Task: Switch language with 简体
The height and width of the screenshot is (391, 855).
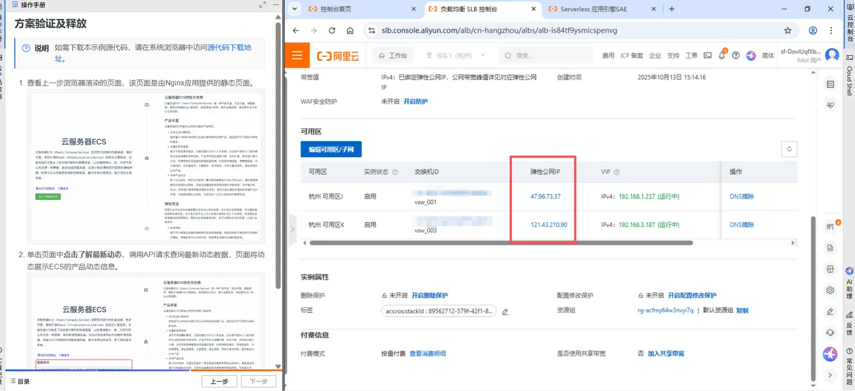Action: point(768,56)
